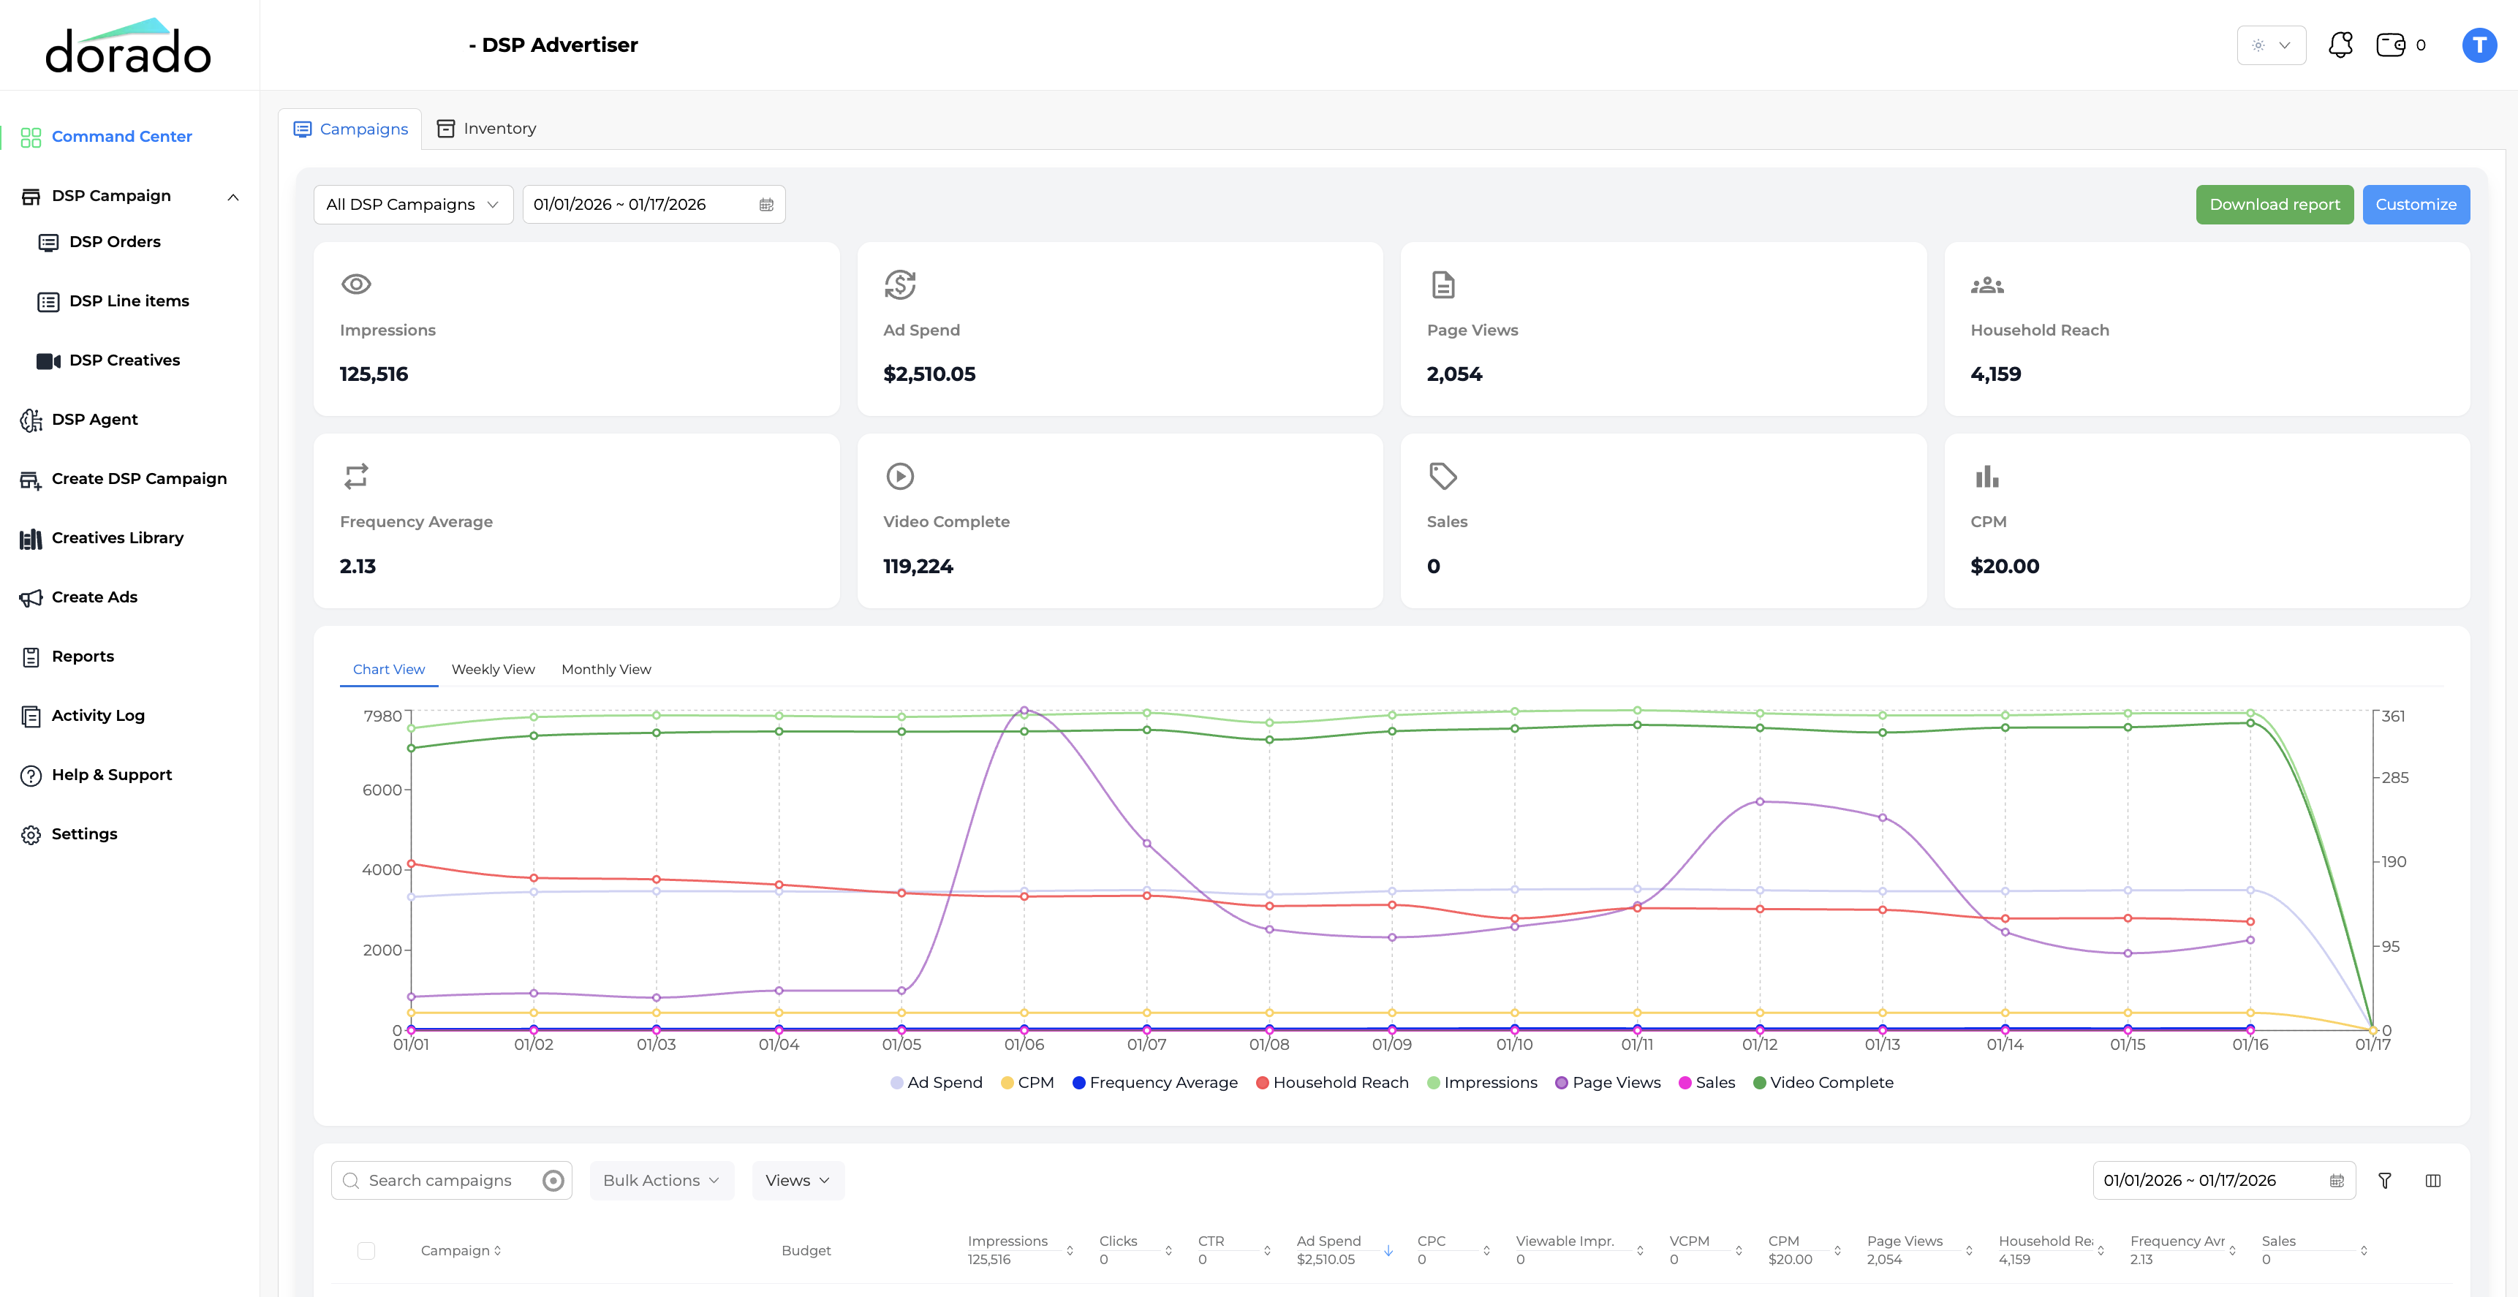Click the table columns layout icon

point(2433,1181)
